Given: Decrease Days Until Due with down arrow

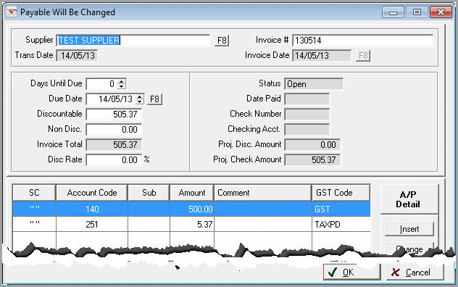Looking at the screenshot, I should coord(122,86).
